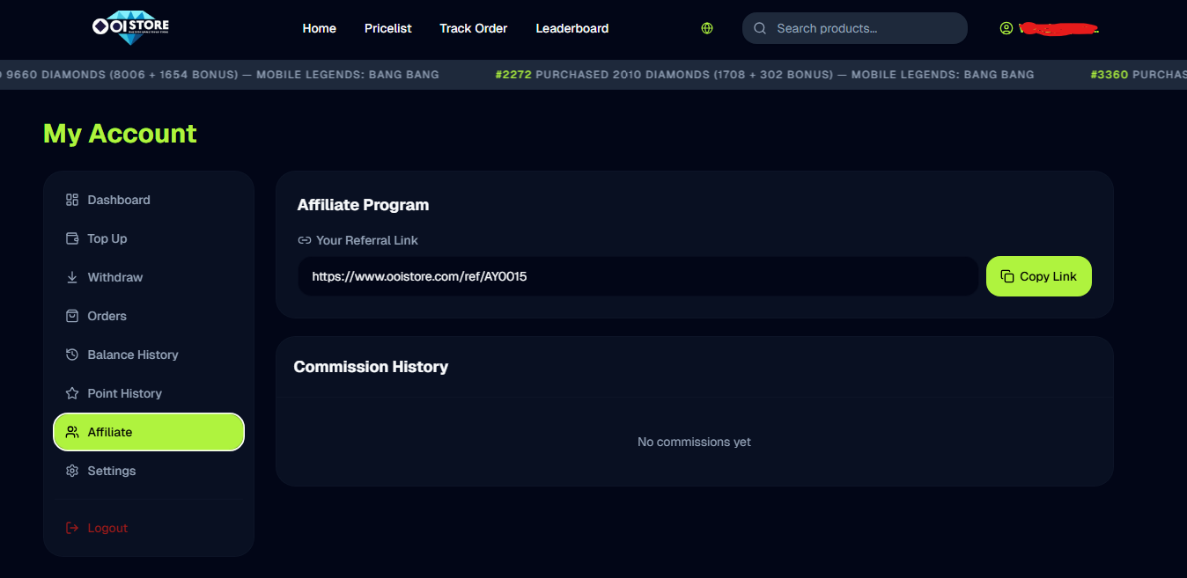Viewport: 1187px width, 578px height.
Task: Click the Affiliate Program heading
Action: (x=364, y=205)
